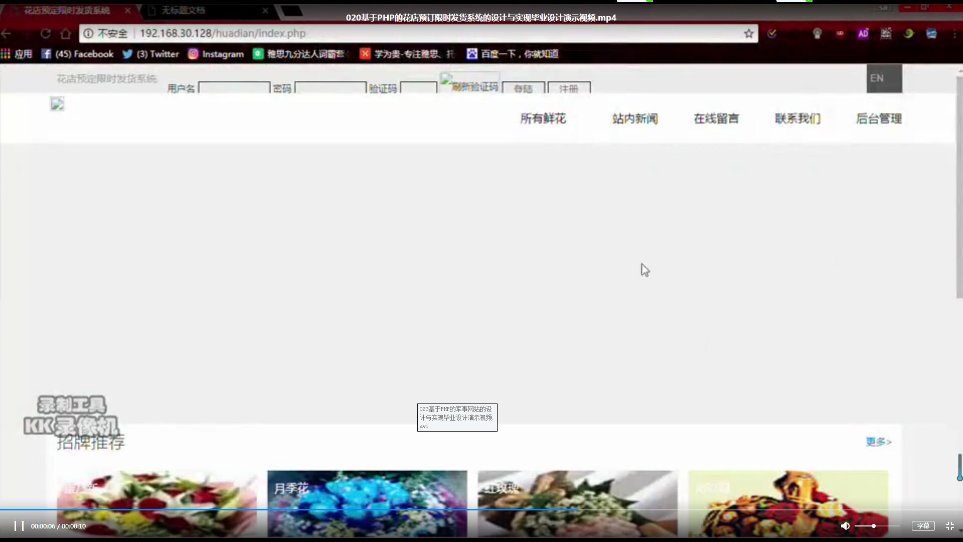Screen dimensions: 963x542
Task: Toggle the 字幕 subtitles button
Action: pos(923,526)
